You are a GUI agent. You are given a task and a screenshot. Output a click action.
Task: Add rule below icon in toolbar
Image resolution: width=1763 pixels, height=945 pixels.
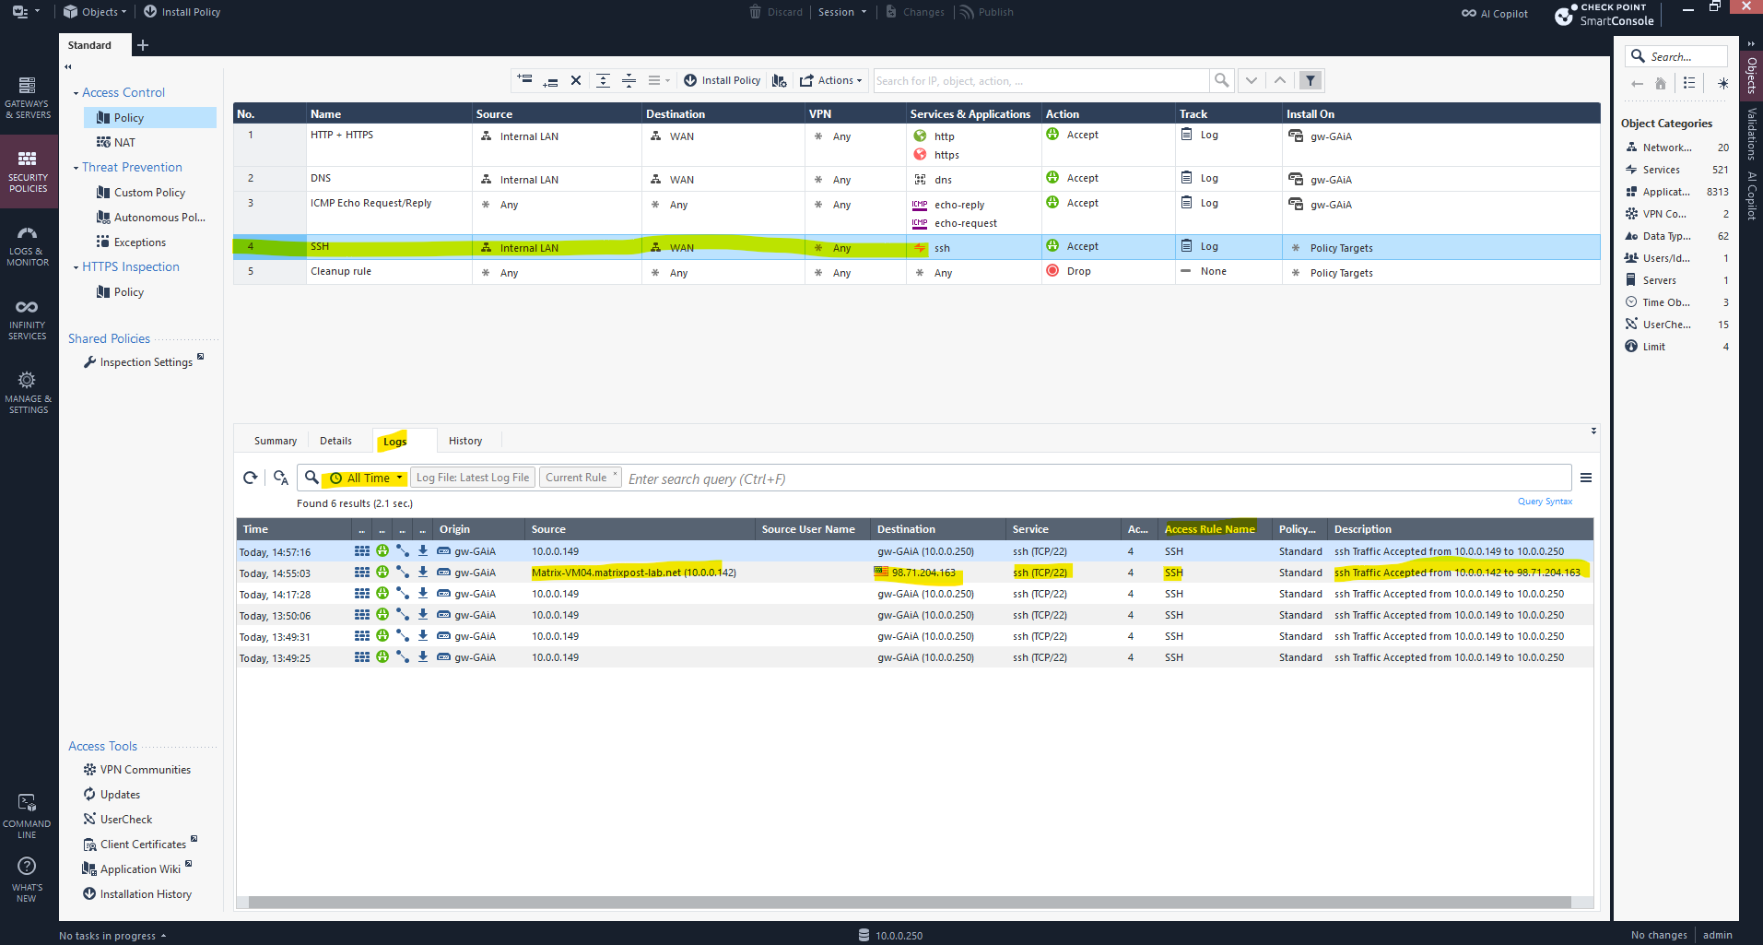(550, 80)
